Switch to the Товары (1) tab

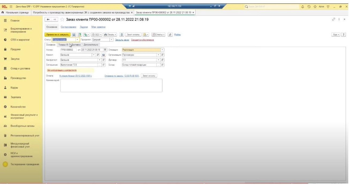pyautogui.click(x=63, y=45)
